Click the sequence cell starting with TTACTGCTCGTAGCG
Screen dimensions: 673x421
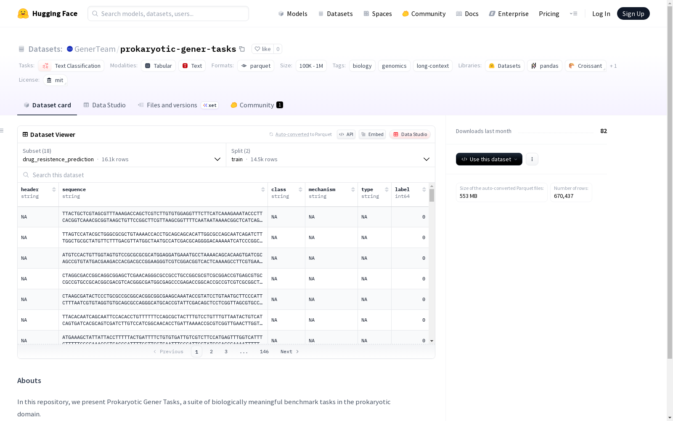pos(163,217)
